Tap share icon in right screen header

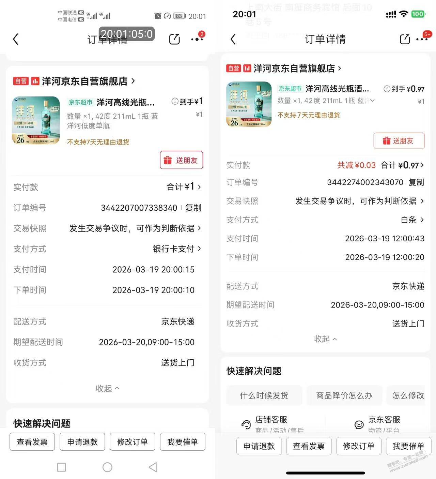tap(405, 39)
